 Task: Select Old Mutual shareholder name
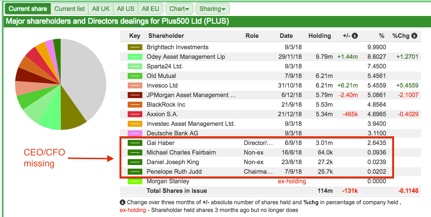click(x=161, y=76)
